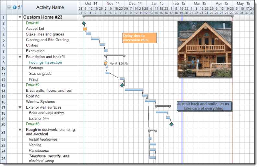This screenshot has width=259, height=168.
Task: Select the Clearing and Site Grading row
Action: click(47, 40)
